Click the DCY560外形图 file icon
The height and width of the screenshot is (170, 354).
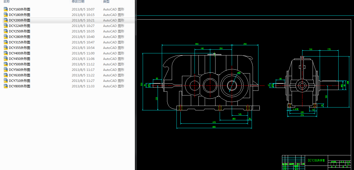point(6,70)
